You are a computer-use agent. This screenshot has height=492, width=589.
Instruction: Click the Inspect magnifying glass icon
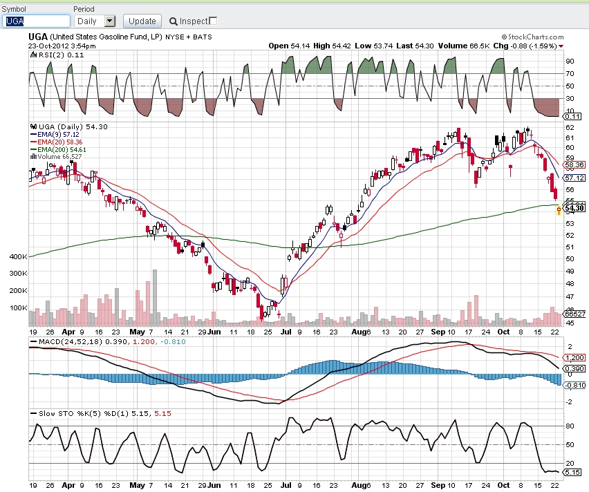point(173,21)
